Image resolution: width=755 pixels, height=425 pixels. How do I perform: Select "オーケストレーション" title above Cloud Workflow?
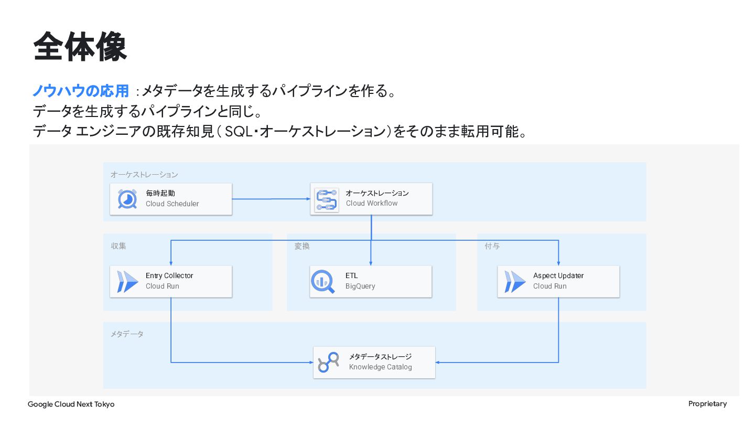point(377,193)
